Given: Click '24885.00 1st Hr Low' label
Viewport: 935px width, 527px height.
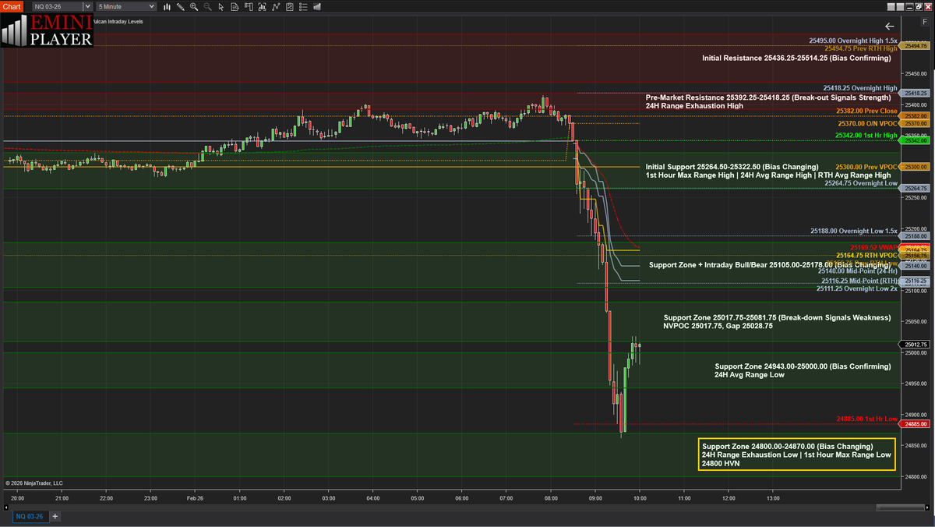Looking at the screenshot, I should click(x=867, y=419).
